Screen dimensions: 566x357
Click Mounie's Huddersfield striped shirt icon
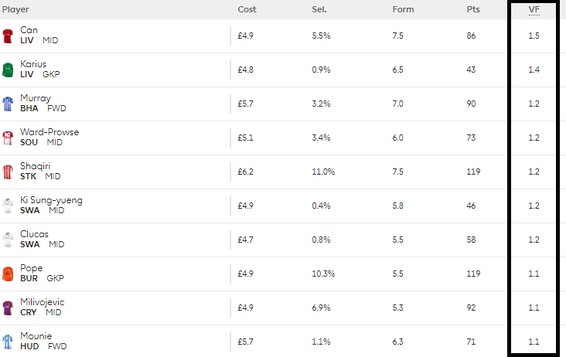coord(8,342)
